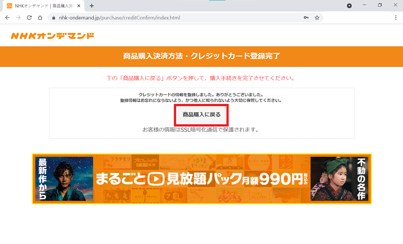Click the SSL暗号化通信 notice text
The height and width of the screenshot is (244, 403).
[x=201, y=130]
